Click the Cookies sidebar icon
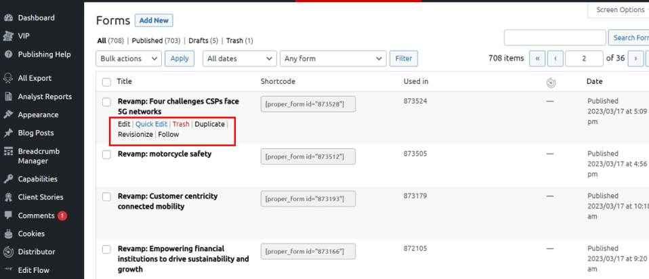Viewport: 649px width, 279px height. [x=8, y=234]
